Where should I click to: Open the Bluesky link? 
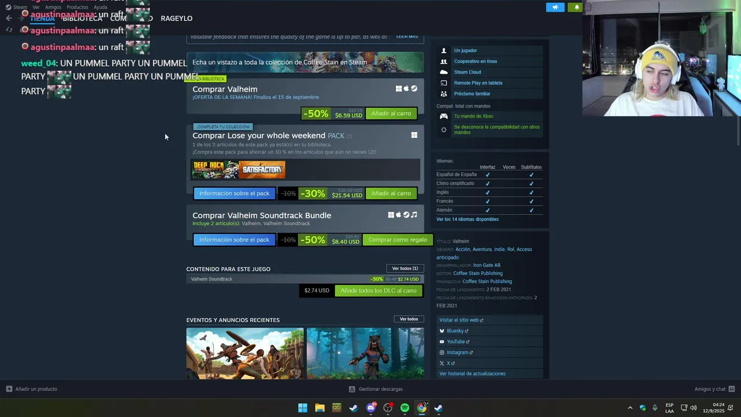click(457, 331)
